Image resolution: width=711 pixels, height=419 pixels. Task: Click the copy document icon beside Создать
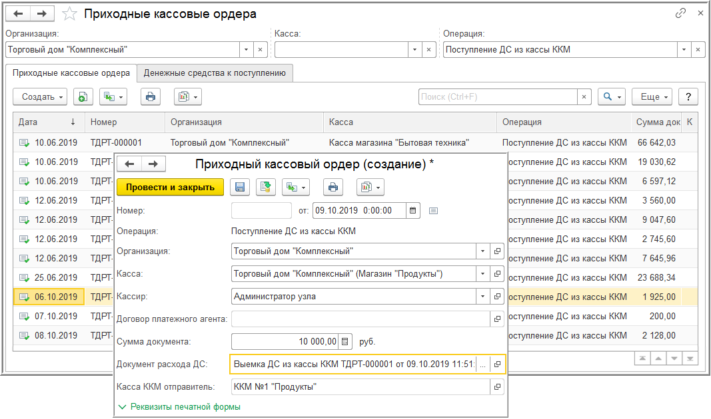click(x=83, y=97)
